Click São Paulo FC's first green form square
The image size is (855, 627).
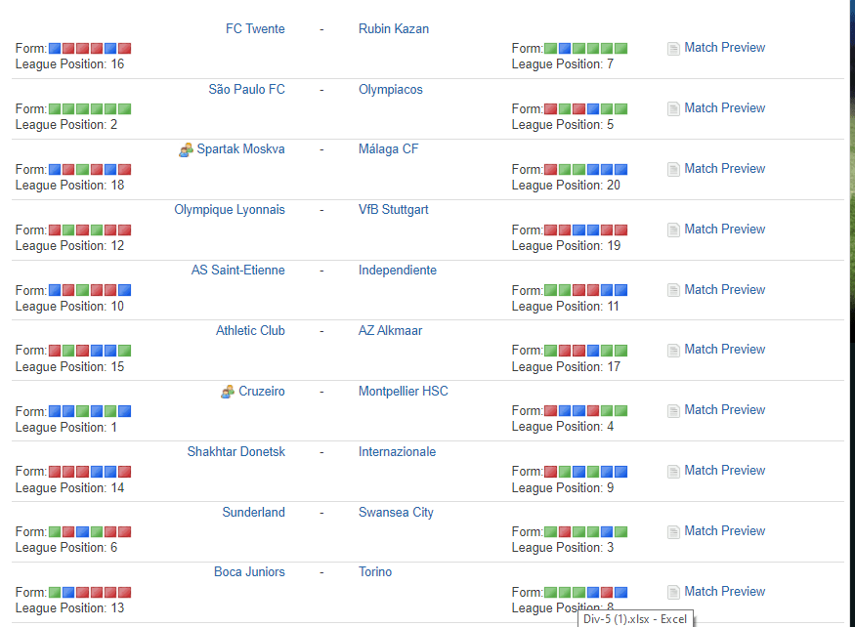(55, 109)
